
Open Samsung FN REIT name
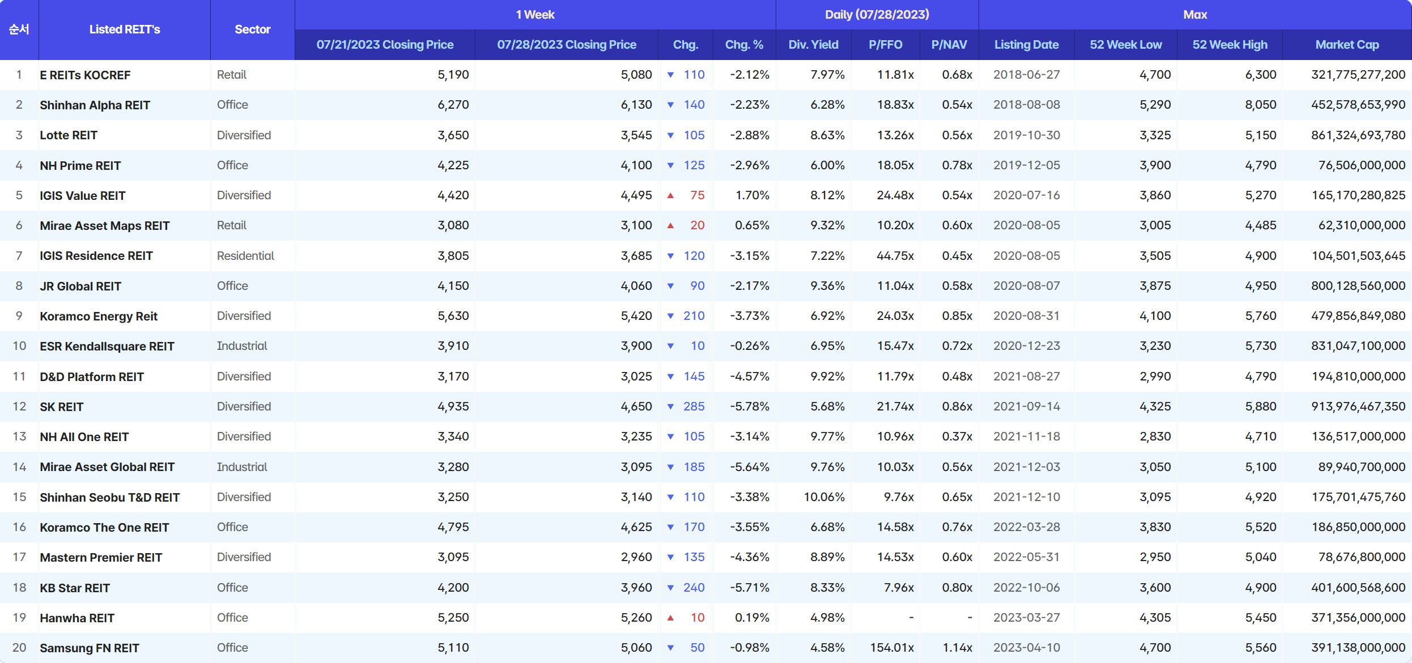click(x=90, y=648)
